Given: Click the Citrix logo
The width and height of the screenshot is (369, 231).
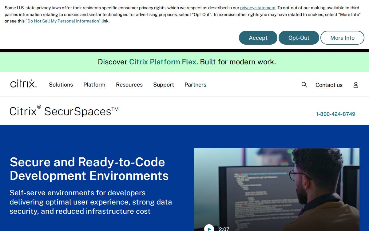Looking at the screenshot, I should pyautogui.click(x=23, y=84).
